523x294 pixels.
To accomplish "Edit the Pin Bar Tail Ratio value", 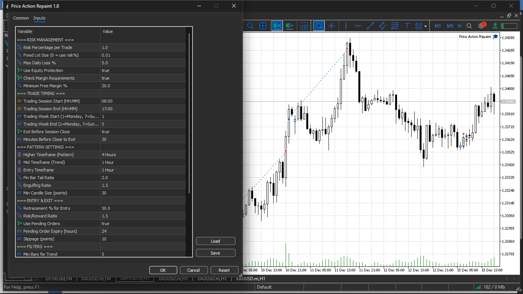I will coord(143,178).
